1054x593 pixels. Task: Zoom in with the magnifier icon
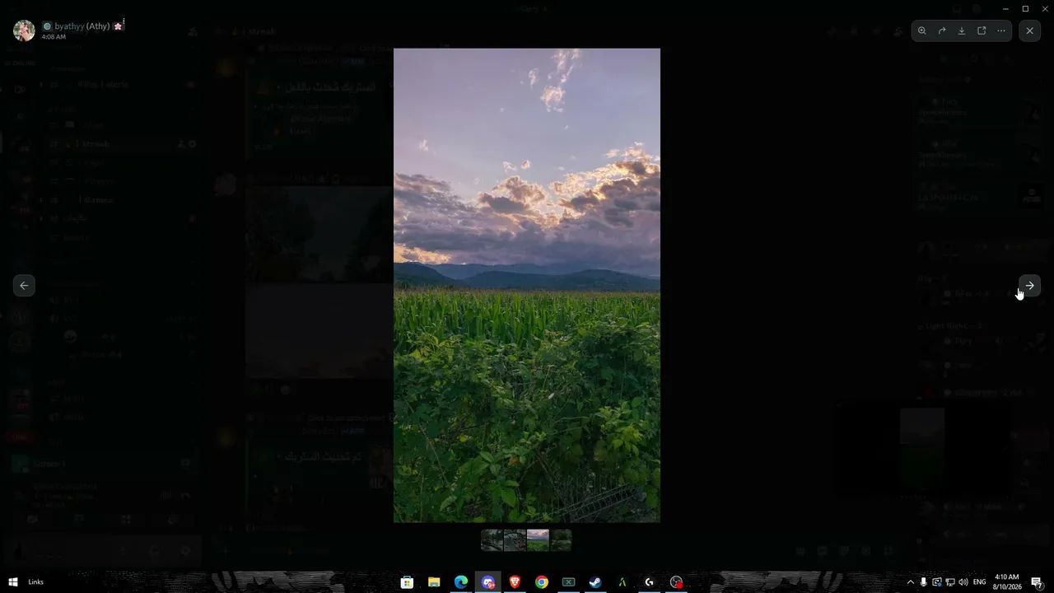click(x=922, y=31)
